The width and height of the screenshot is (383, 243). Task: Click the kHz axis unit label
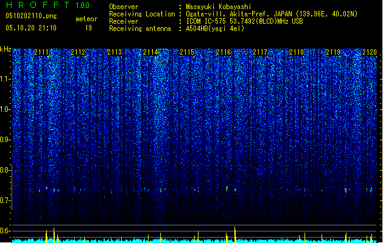coord(5,49)
